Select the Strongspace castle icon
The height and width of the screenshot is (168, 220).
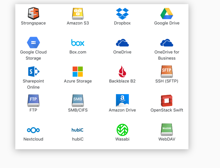click(x=33, y=13)
